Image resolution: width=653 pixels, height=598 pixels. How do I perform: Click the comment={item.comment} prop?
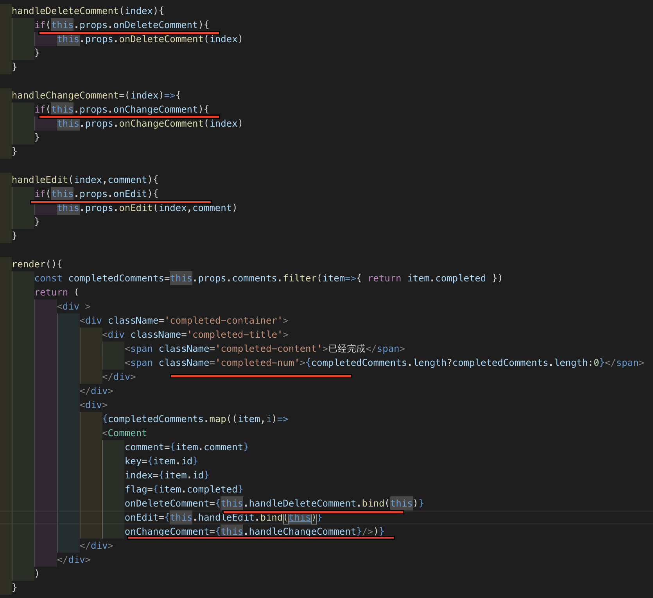[187, 447]
